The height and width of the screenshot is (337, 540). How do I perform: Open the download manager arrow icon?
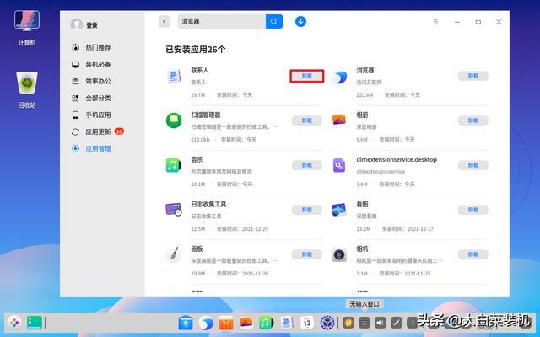300,22
